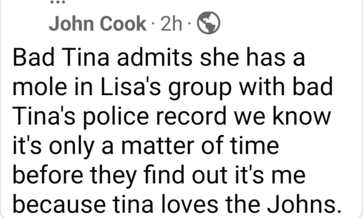Click the line "it's only a matter of time"

[146, 146]
